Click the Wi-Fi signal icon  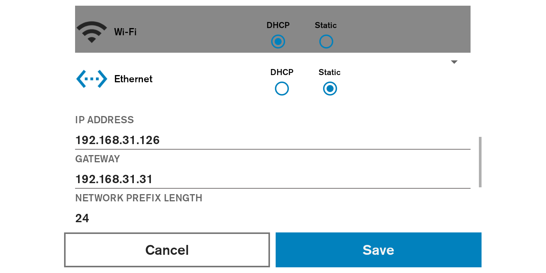91,32
